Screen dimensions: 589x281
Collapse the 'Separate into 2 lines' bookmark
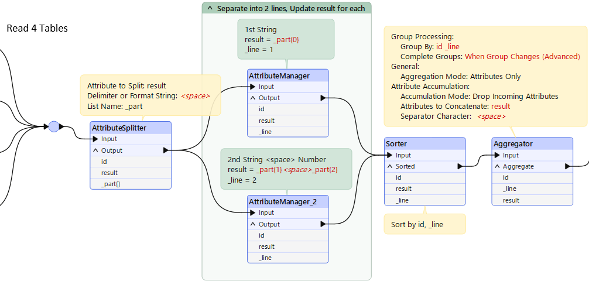[210, 8]
